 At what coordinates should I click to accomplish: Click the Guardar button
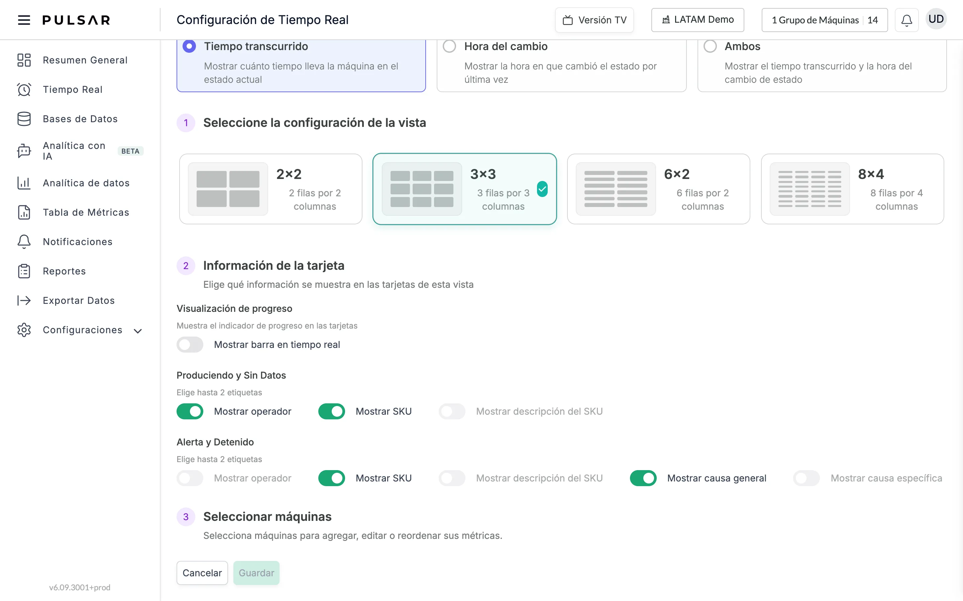tap(256, 573)
